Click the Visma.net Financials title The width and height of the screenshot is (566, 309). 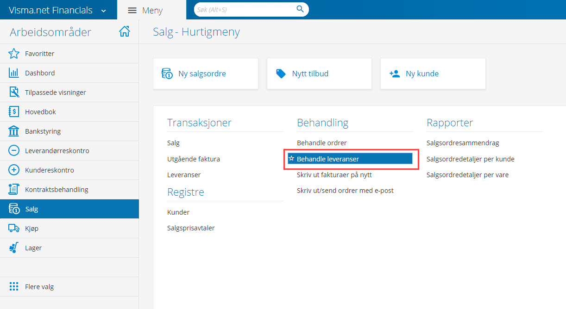[x=50, y=10]
